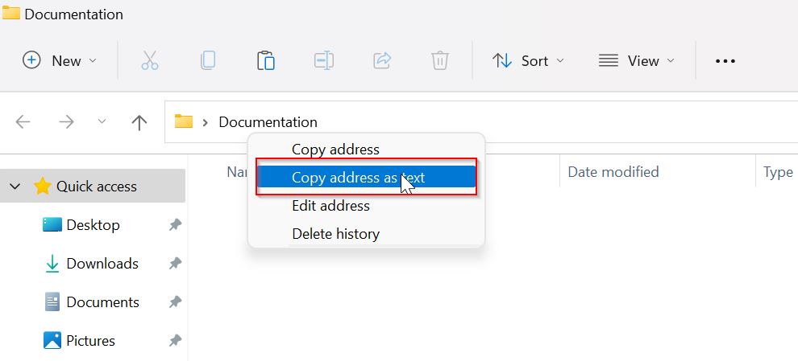Image resolution: width=798 pixels, height=361 pixels.
Task: Open the View layout dropdown
Action: pyautogui.click(x=637, y=60)
